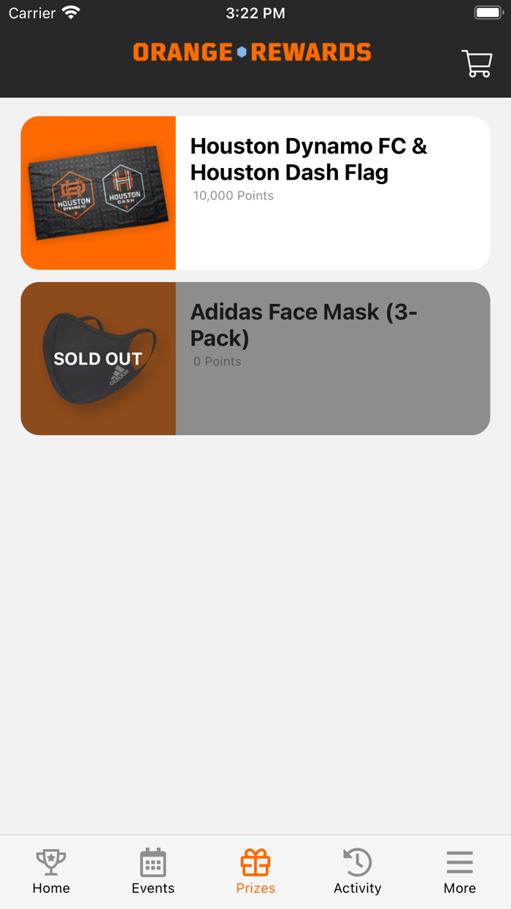Image resolution: width=511 pixels, height=909 pixels.
Task: Tap the Wi-Fi status icon
Action: 71,13
